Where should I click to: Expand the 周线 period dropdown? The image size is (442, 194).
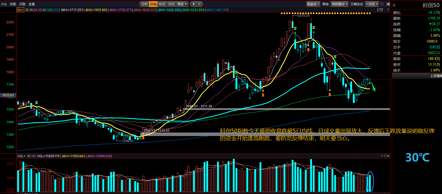[x=182, y=4]
